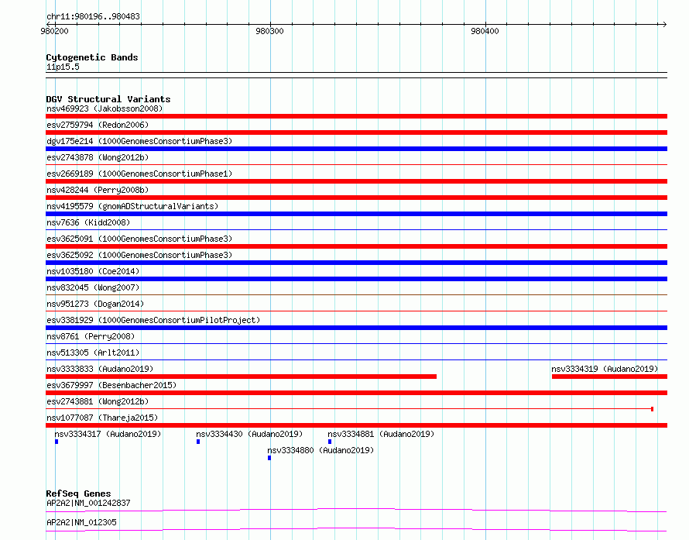Click the RefSeq Genes track heading
The width and height of the screenshot is (689, 540).
[78, 494]
